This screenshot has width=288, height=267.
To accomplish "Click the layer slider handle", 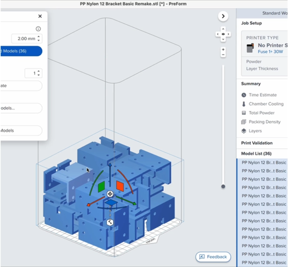I will click(223, 186).
